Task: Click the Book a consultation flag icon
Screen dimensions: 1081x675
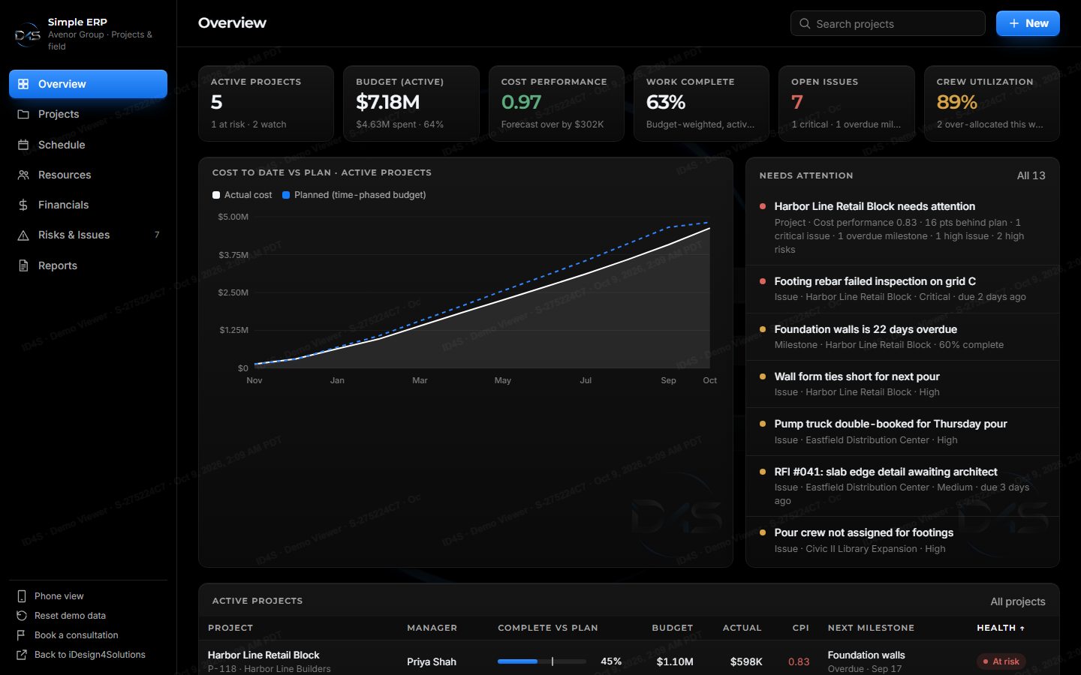Action: coord(22,635)
